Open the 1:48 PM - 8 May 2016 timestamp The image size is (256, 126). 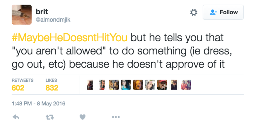coord(39,104)
